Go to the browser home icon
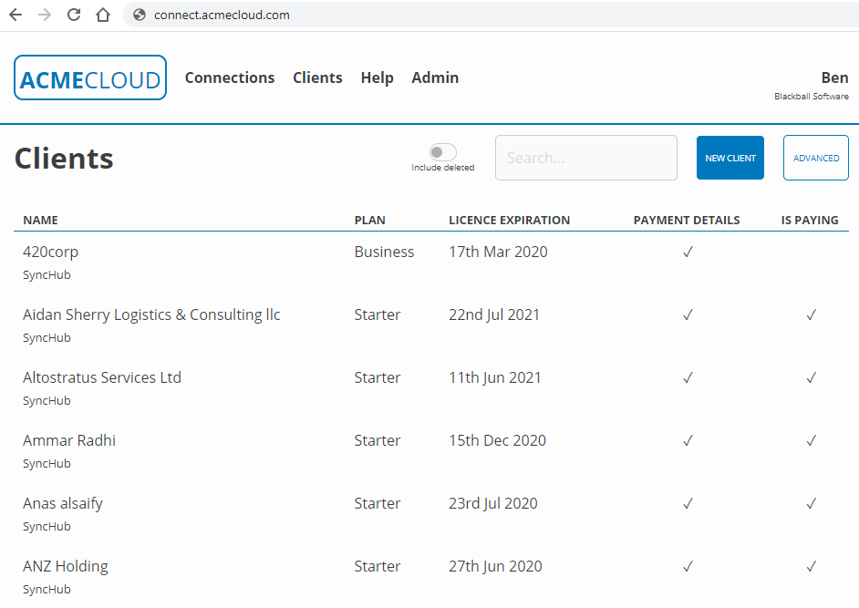The image size is (859, 608). click(x=103, y=15)
